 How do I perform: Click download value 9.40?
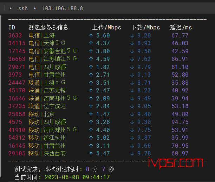(144, 114)
